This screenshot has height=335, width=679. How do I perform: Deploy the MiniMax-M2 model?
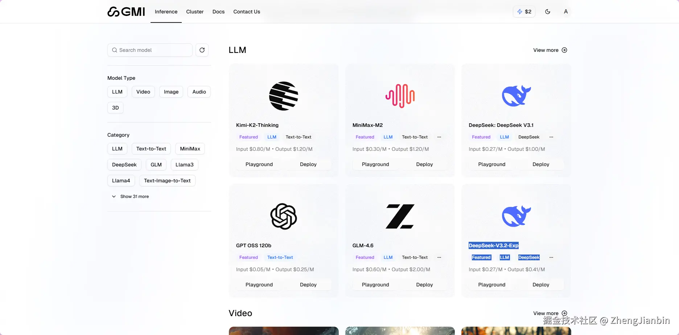tap(424, 164)
